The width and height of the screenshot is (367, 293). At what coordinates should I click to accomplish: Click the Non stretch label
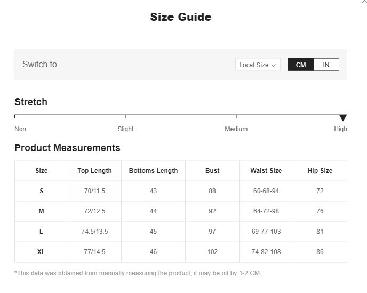[20, 129]
